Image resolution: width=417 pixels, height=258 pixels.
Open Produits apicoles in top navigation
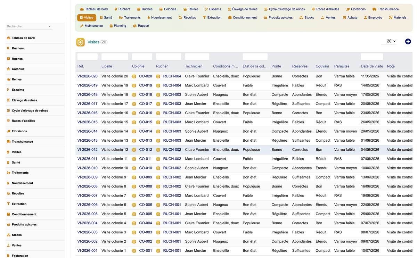point(278,17)
